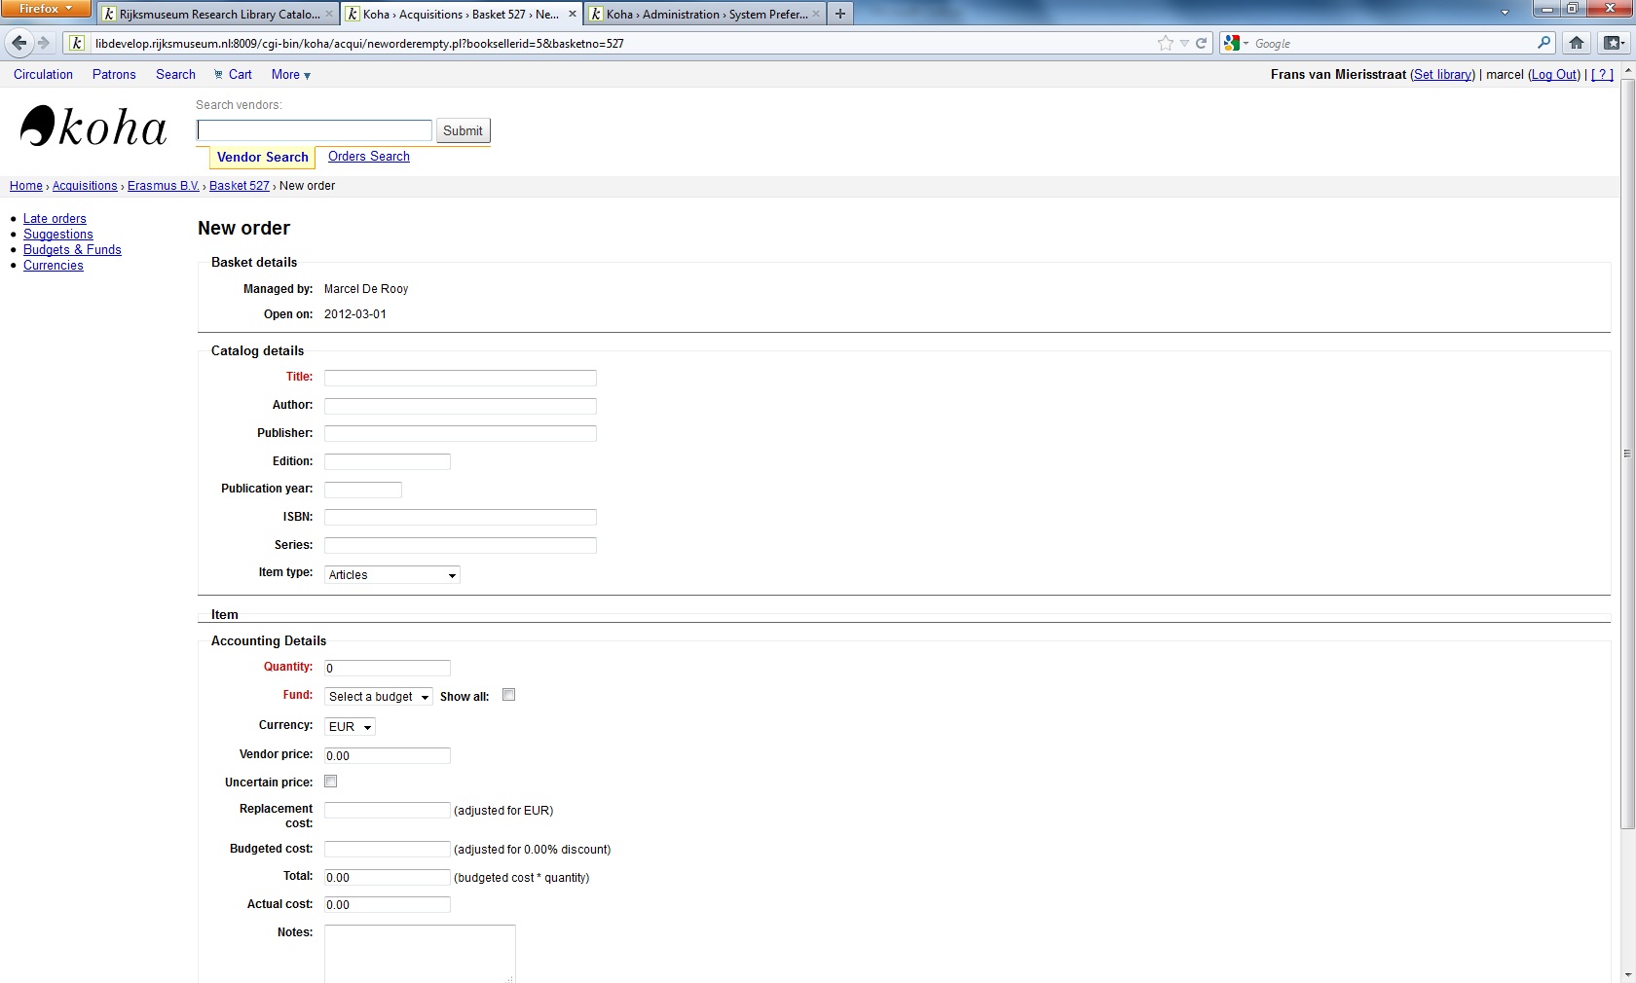Open a new browser tab with the plus icon
The image size is (1636, 983).
[839, 14]
